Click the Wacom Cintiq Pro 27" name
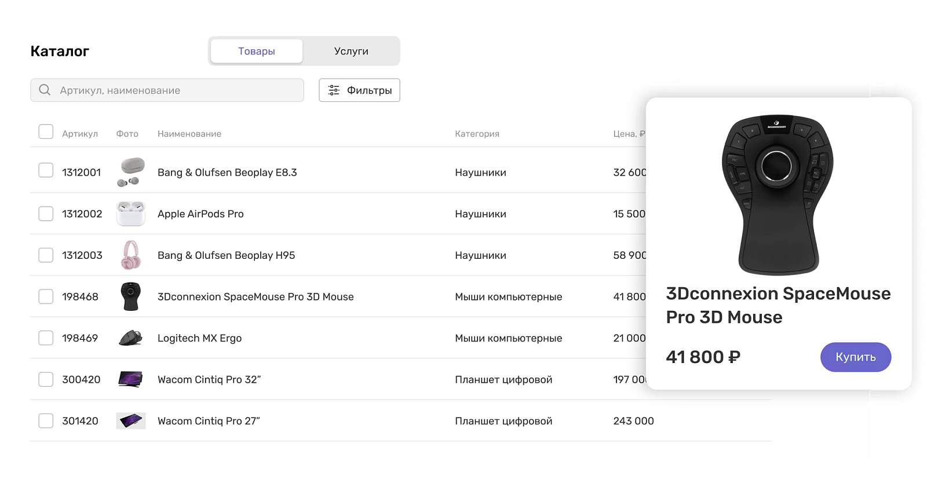 tap(209, 421)
